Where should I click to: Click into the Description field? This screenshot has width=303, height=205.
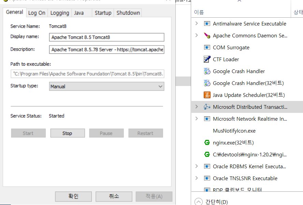click(x=107, y=50)
